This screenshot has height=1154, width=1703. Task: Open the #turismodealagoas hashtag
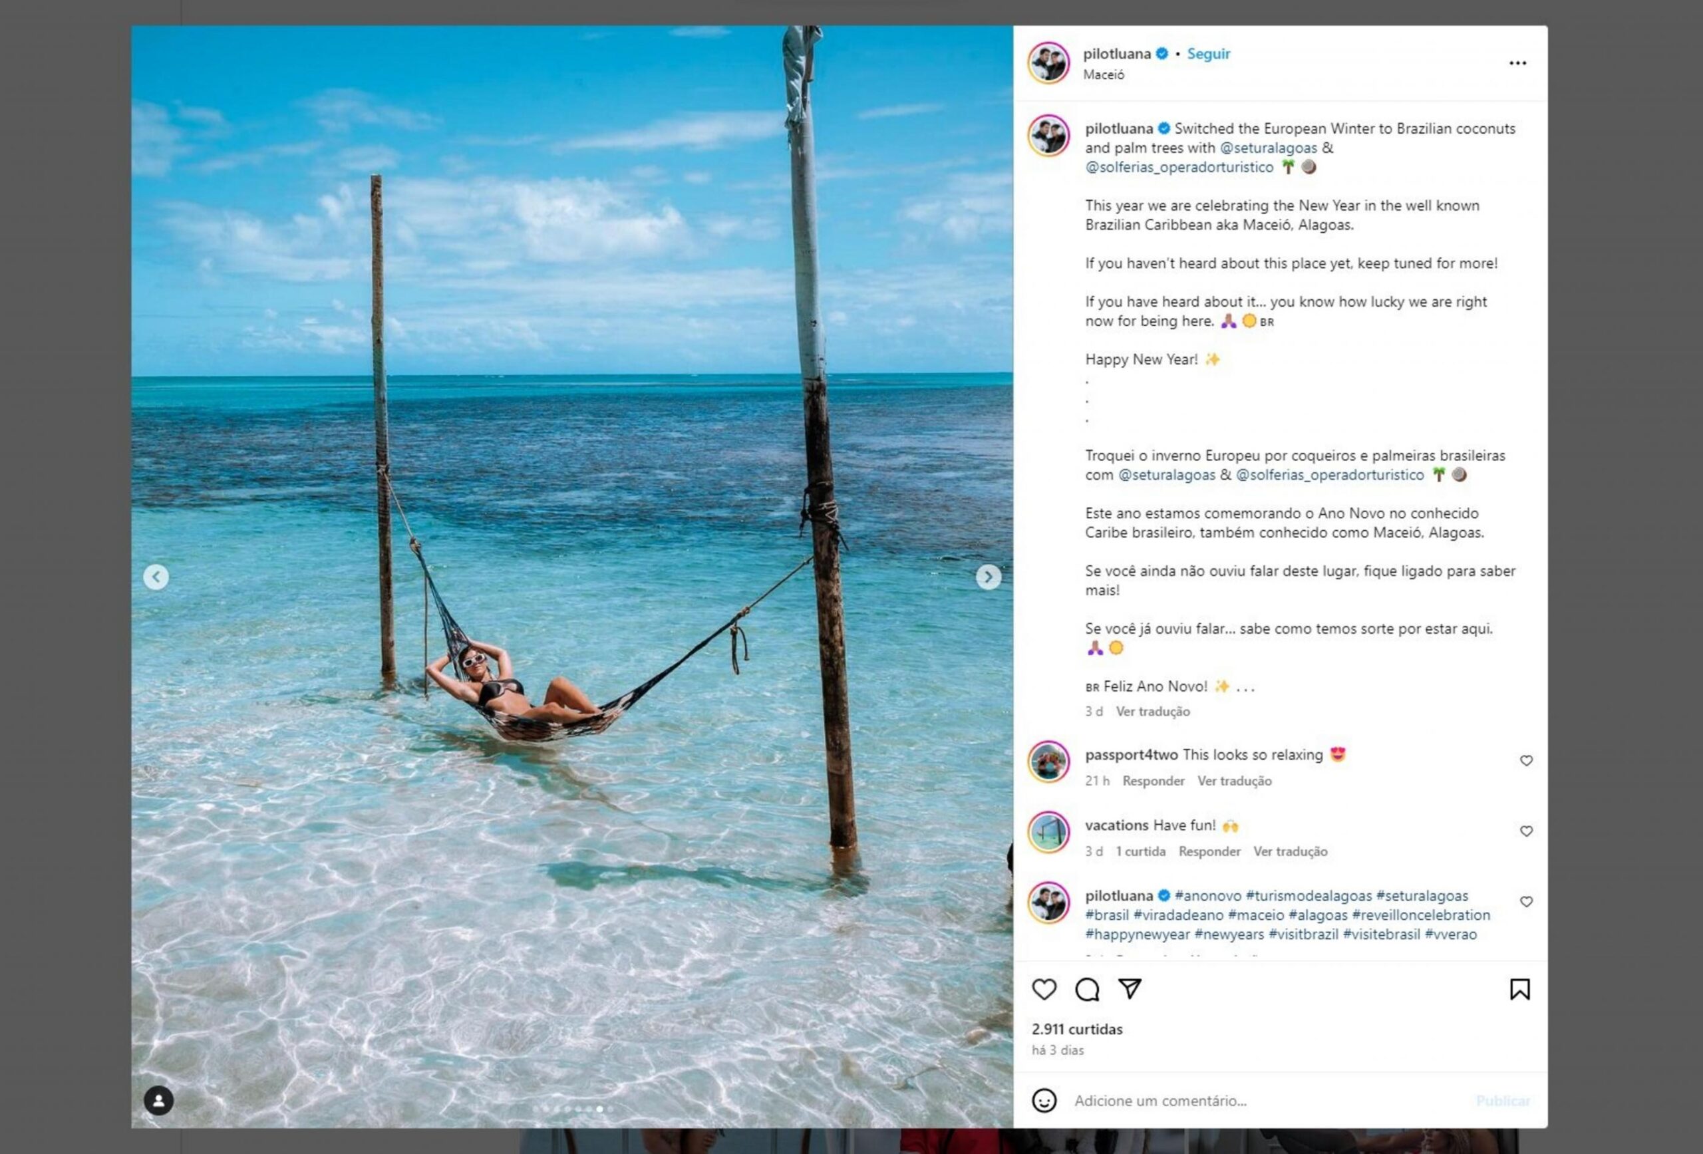1309,896
